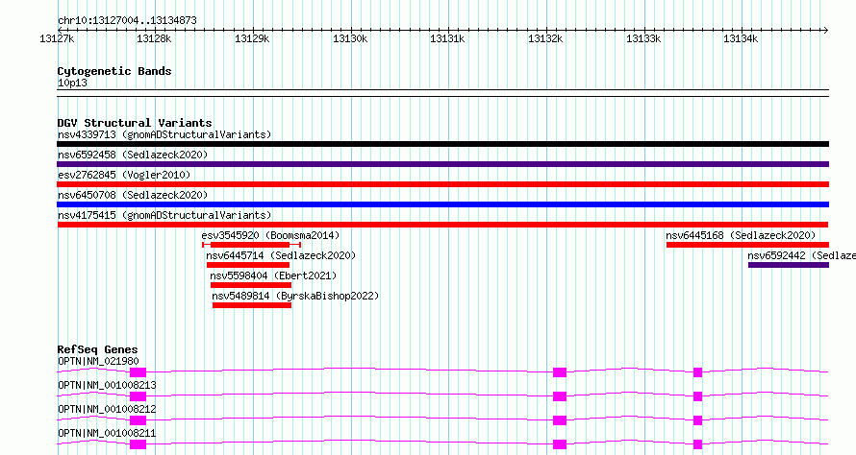Click the red bar under nsv5489814
The height and width of the screenshot is (455, 856).
(x=252, y=305)
